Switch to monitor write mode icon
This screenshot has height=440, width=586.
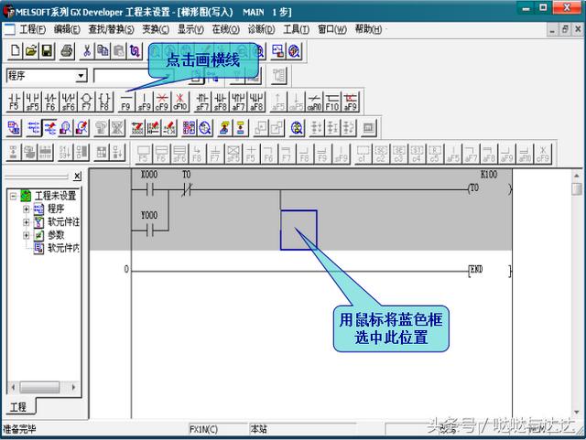point(81,128)
